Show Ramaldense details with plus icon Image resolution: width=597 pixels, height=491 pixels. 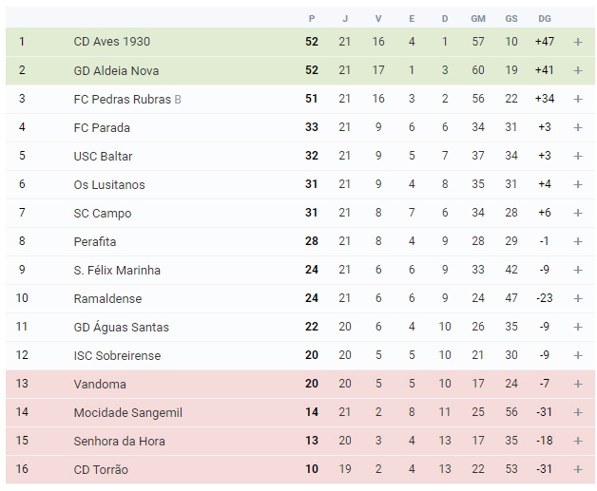pos(578,298)
